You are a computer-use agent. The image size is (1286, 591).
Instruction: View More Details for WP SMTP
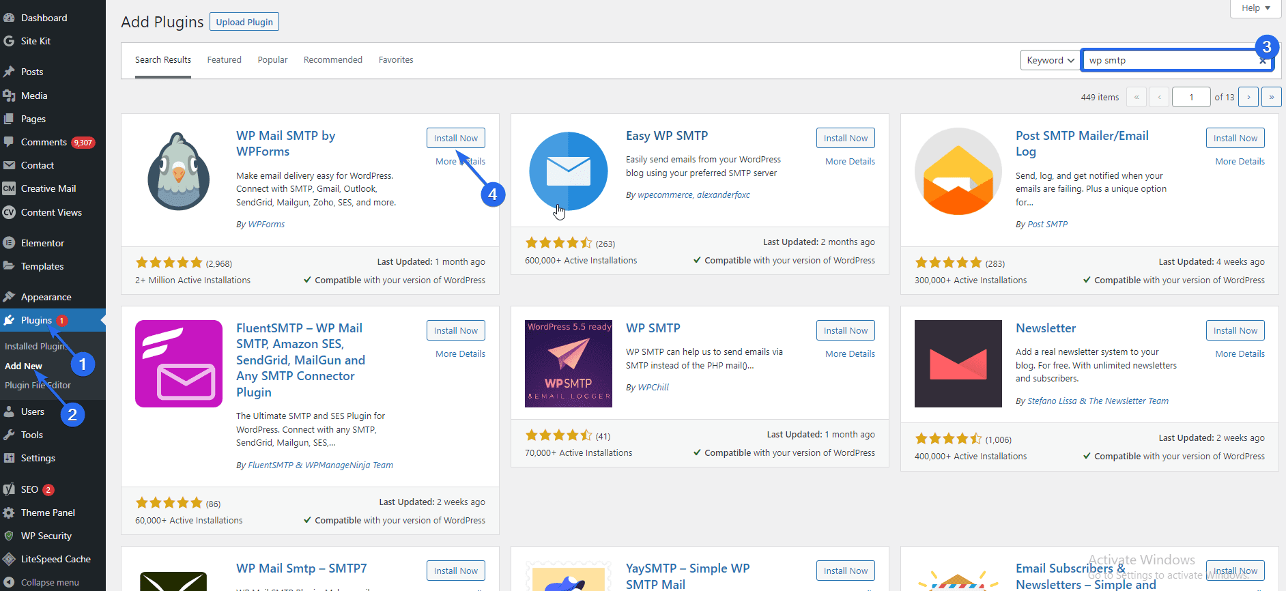pos(850,354)
